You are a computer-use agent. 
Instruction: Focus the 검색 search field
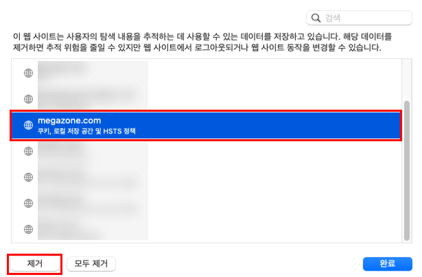point(359,18)
